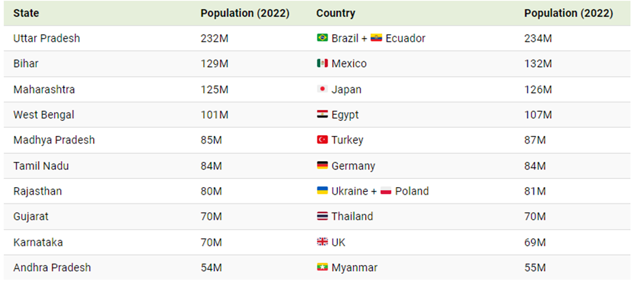Click the Turkey flag icon
This screenshot has width=632, height=282.
(x=322, y=140)
